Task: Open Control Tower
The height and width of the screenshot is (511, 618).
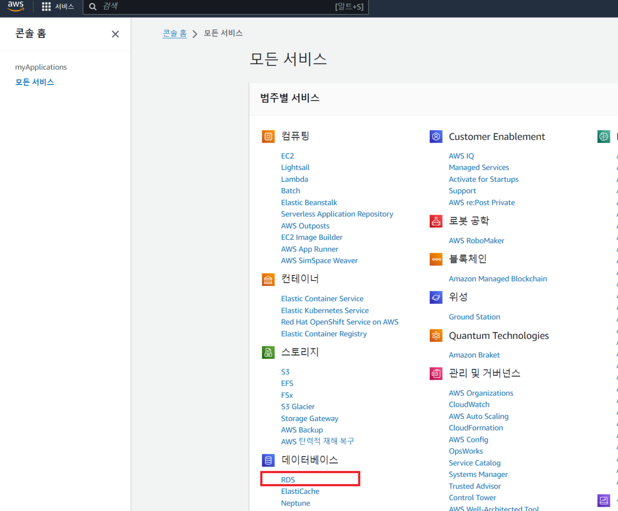Action: pos(472,497)
